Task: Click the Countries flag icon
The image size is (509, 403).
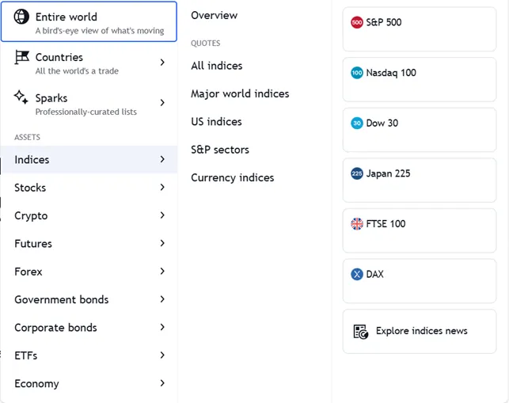Action: 21,58
